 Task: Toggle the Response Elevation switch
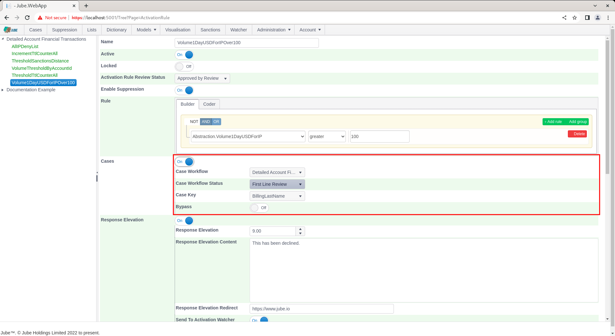(184, 221)
